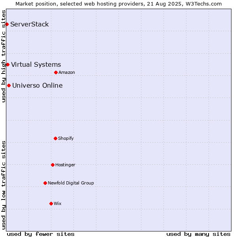This screenshot has width=237, height=237.
Task: Click the 'used by high traffic sites' axis label
Action: tap(4, 56)
